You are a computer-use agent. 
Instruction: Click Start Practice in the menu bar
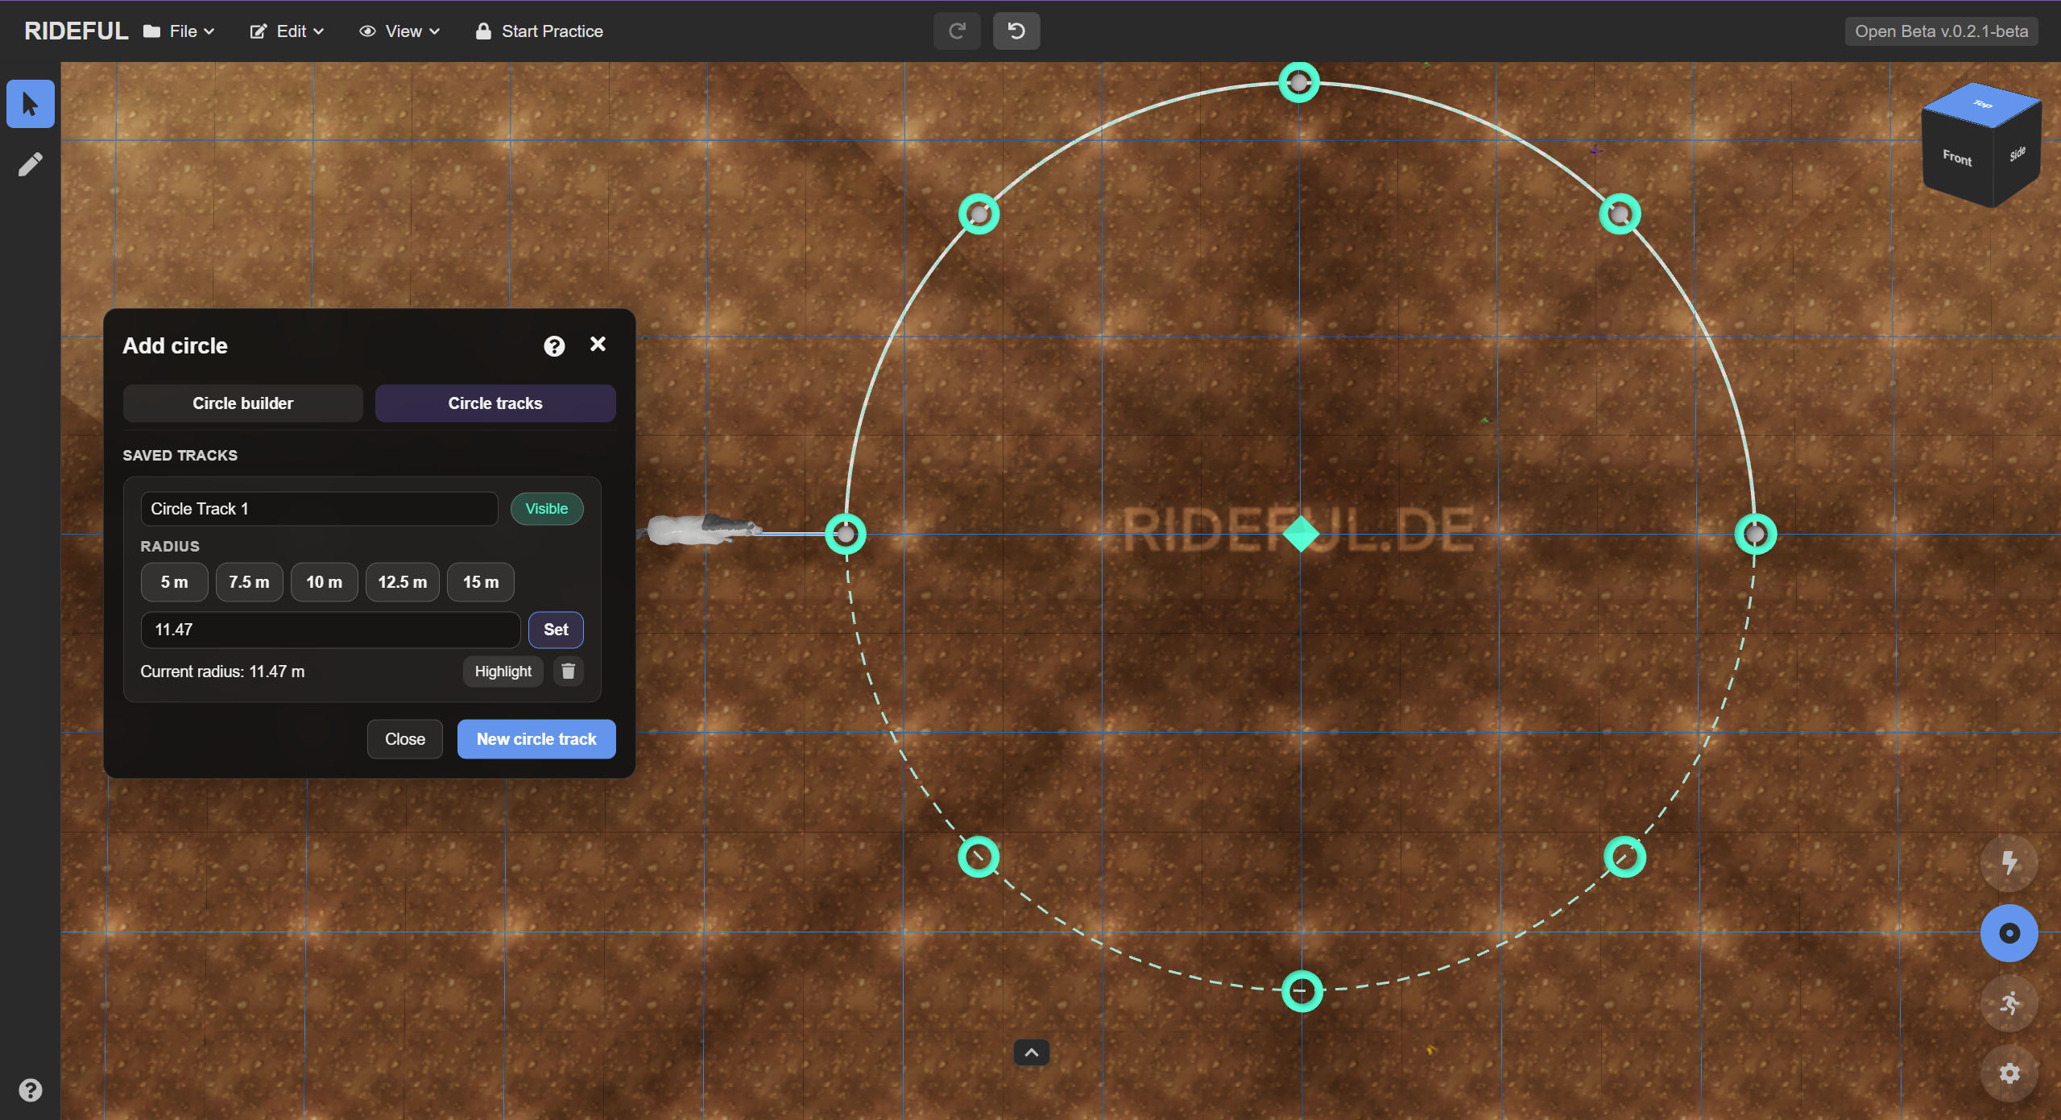tap(539, 31)
